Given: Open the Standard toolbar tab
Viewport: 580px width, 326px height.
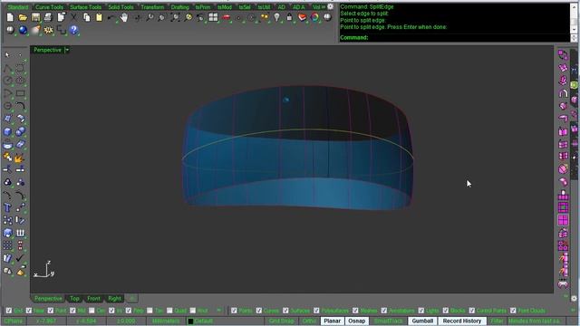Looking at the screenshot, I should [18, 7].
